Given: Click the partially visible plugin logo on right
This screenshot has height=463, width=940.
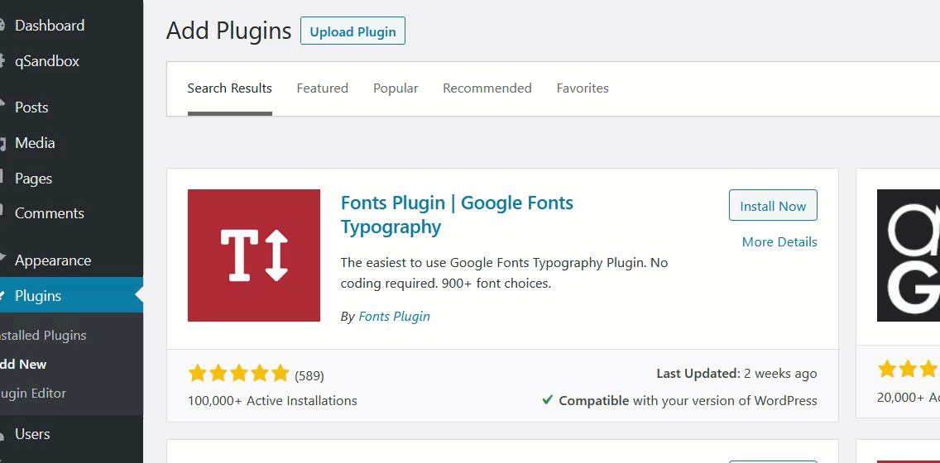Looking at the screenshot, I should (x=908, y=255).
